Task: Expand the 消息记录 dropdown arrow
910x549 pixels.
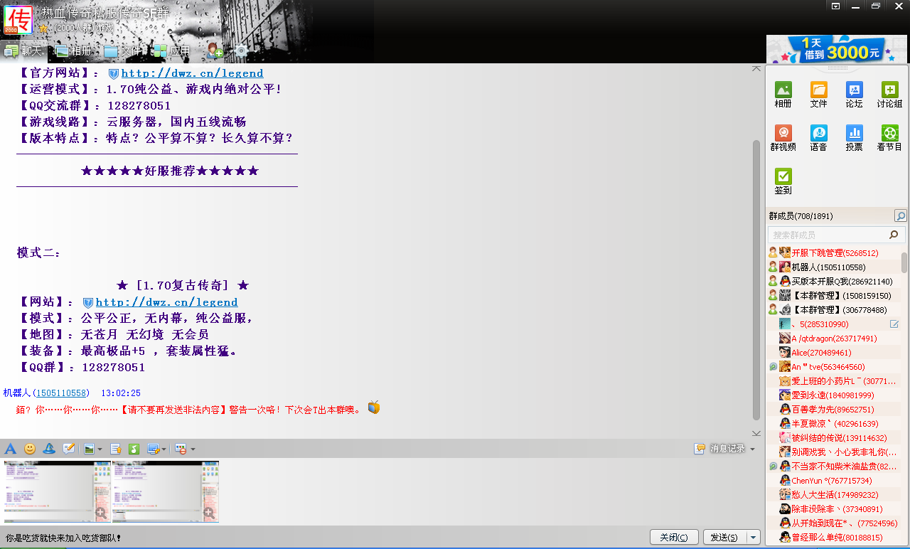Action: (x=752, y=449)
